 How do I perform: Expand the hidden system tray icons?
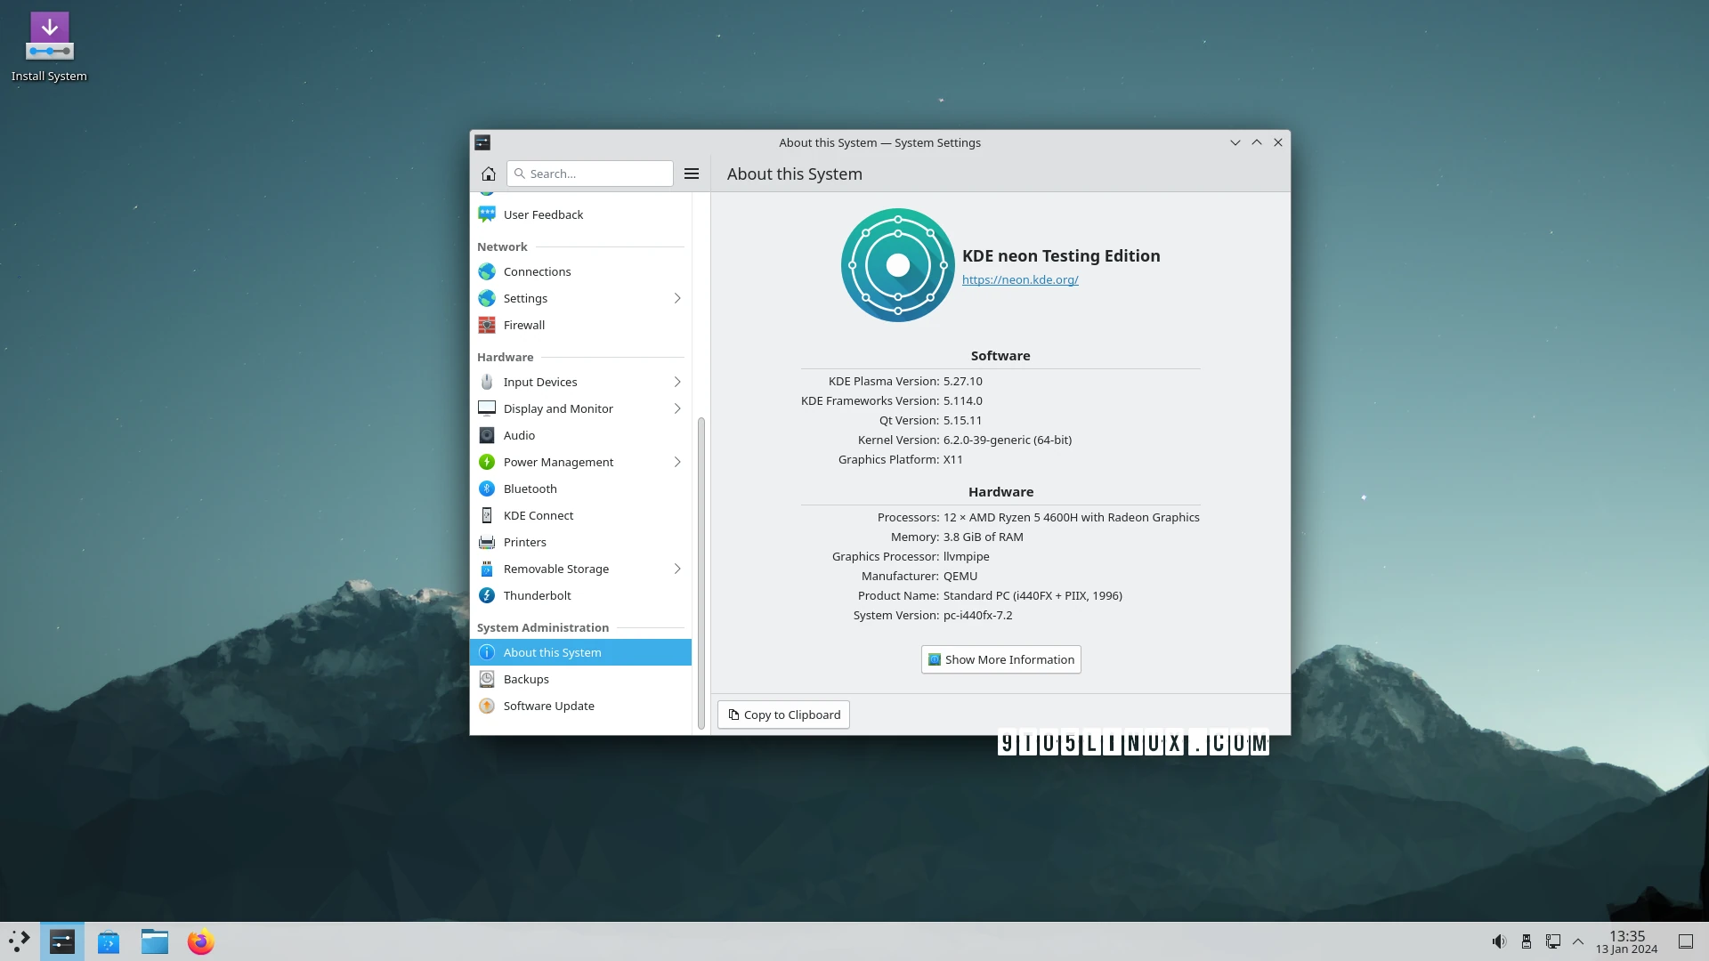coord(1578,941)
